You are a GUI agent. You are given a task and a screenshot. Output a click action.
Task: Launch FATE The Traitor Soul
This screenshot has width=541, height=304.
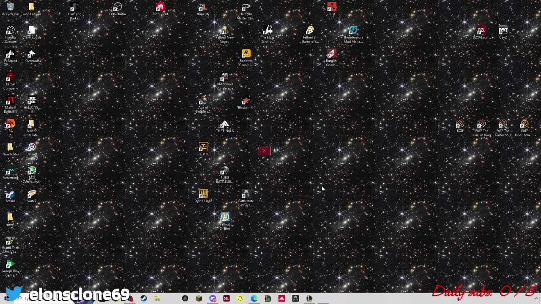pyautogui.click(x=503, y=128)
